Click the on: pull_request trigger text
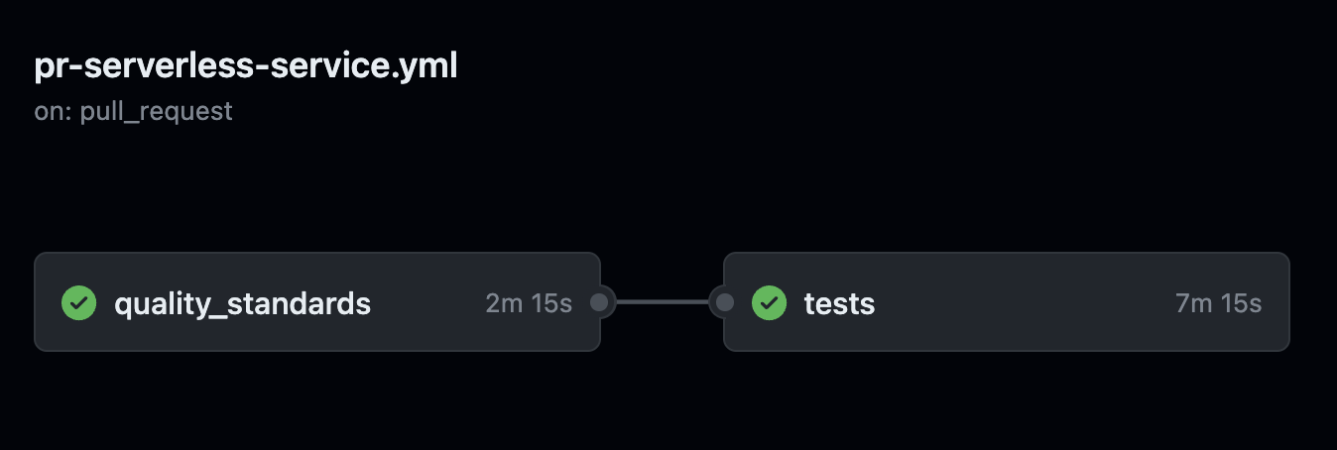This screenshot has height=450, width=1337. 133,111
